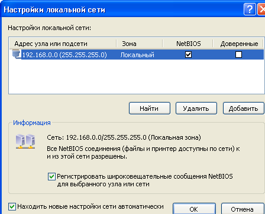The width and height of the screenshot is (265, 214).
Task: Click the two computers icon in Информация
Action: (x=25, y=141)
